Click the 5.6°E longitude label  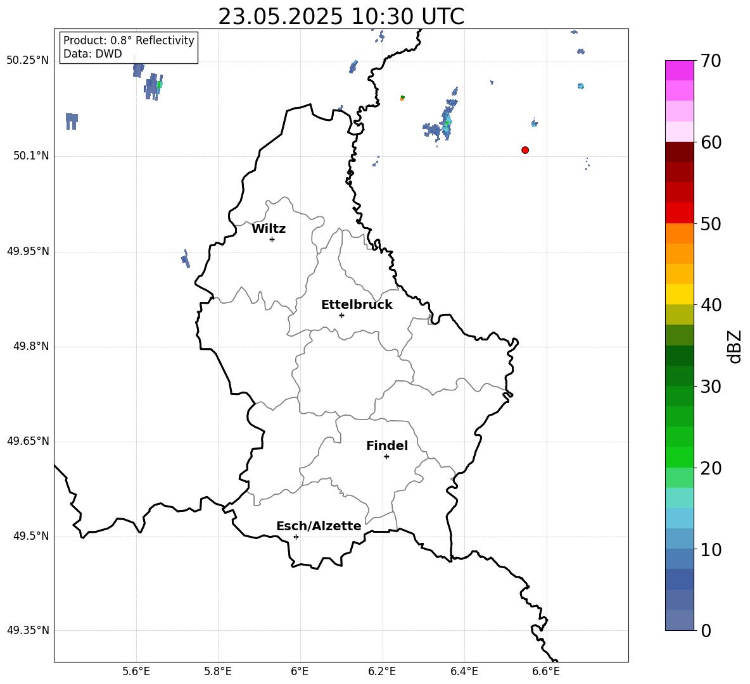pos(136,672)
